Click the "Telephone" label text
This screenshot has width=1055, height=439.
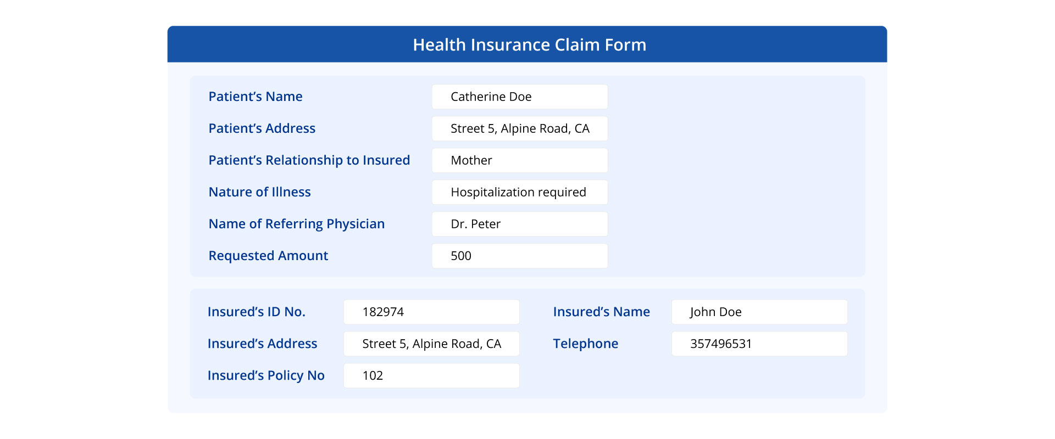(x=585, y=344)
